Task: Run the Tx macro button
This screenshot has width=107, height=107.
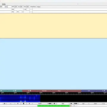Action: (102, 91)
